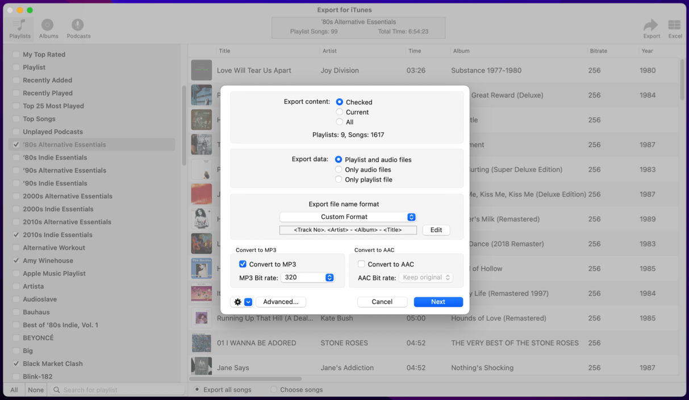
Task: Sort songs by Album column header
Action: pyautogui.click(x=461, y=51)
